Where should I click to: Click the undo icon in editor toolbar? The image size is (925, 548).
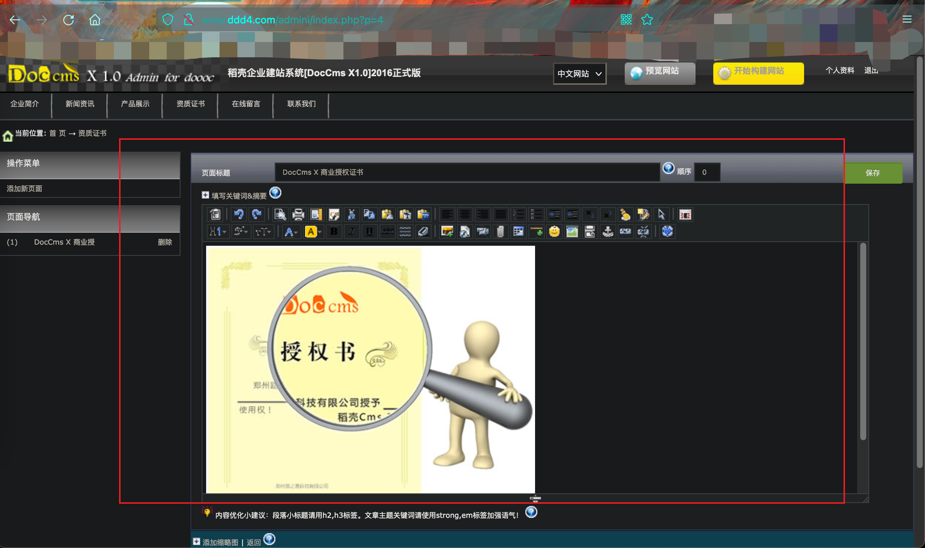(239, 215)
